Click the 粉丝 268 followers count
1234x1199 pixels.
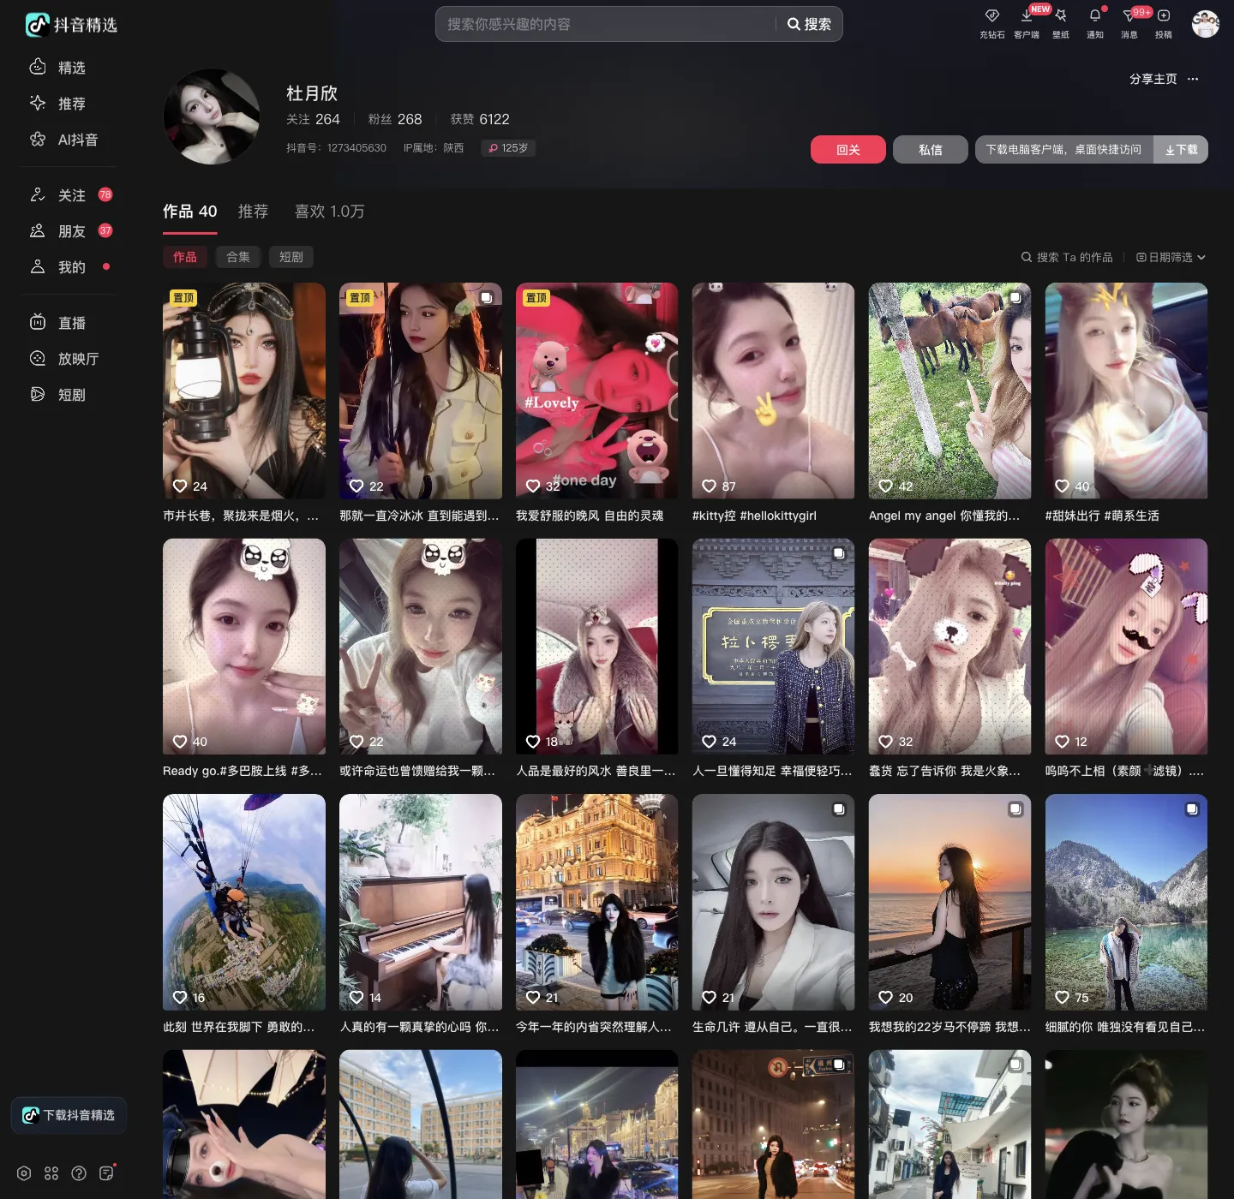pos(395,119)
